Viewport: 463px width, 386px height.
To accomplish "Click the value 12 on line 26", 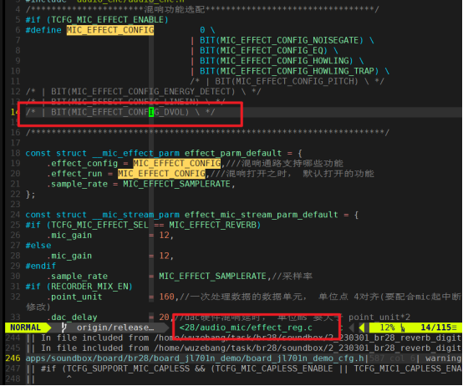I will [164, 236].
